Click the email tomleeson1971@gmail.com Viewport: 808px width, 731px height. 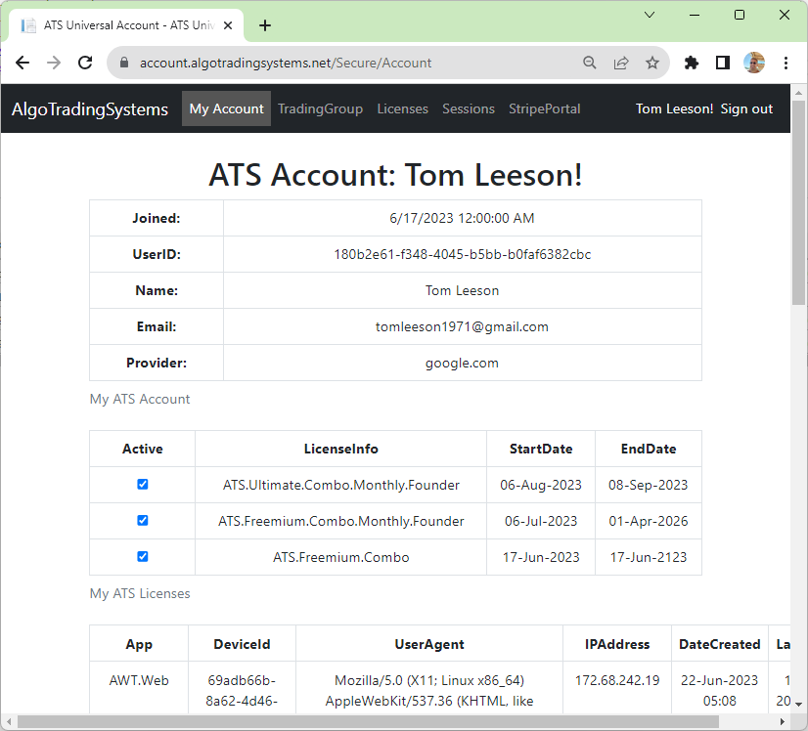[463, 326]
